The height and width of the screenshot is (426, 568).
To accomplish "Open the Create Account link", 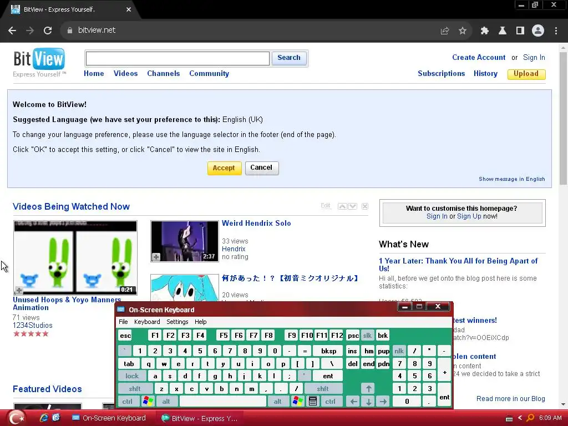I will [x=479, y=58].
